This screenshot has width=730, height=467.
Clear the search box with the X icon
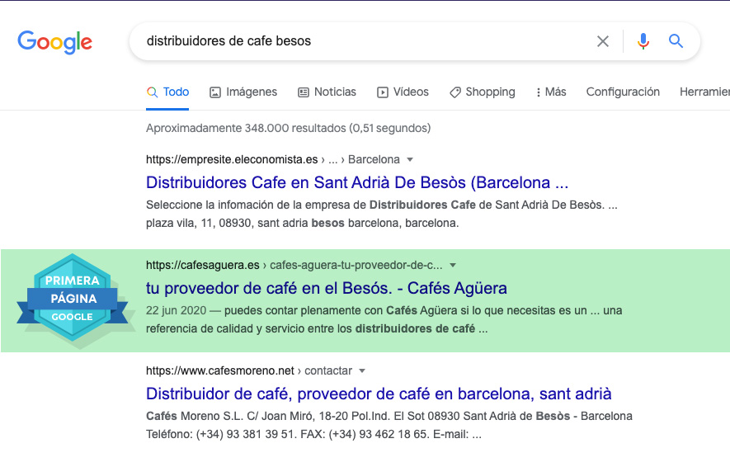603,41
